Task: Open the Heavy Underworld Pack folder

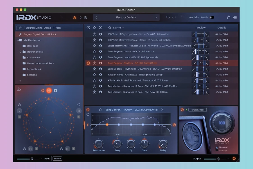Action: point(39,63)
